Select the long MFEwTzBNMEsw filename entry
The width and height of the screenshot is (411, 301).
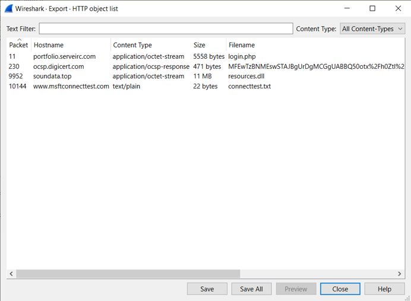[x=316, y=66]
